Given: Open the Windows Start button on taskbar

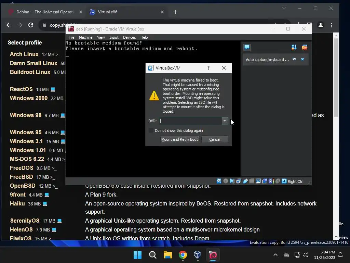Looking at the screenshot, I should [137, 255].
